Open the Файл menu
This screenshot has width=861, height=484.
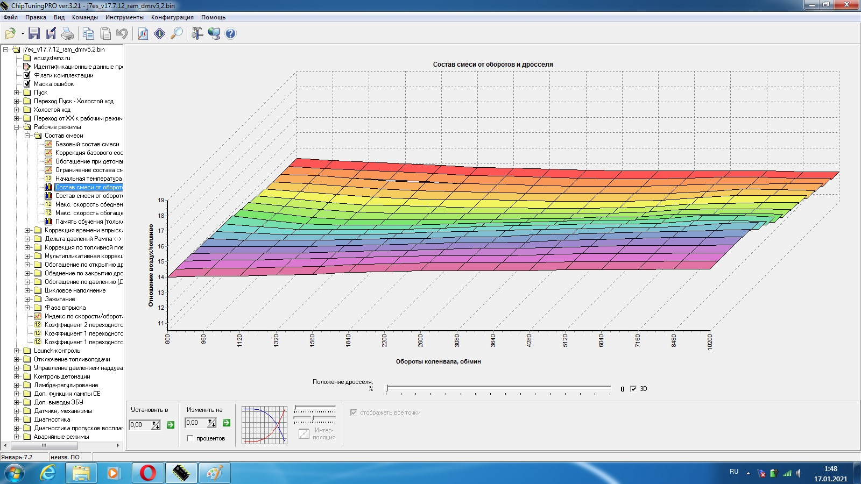[x=10, y=17]
